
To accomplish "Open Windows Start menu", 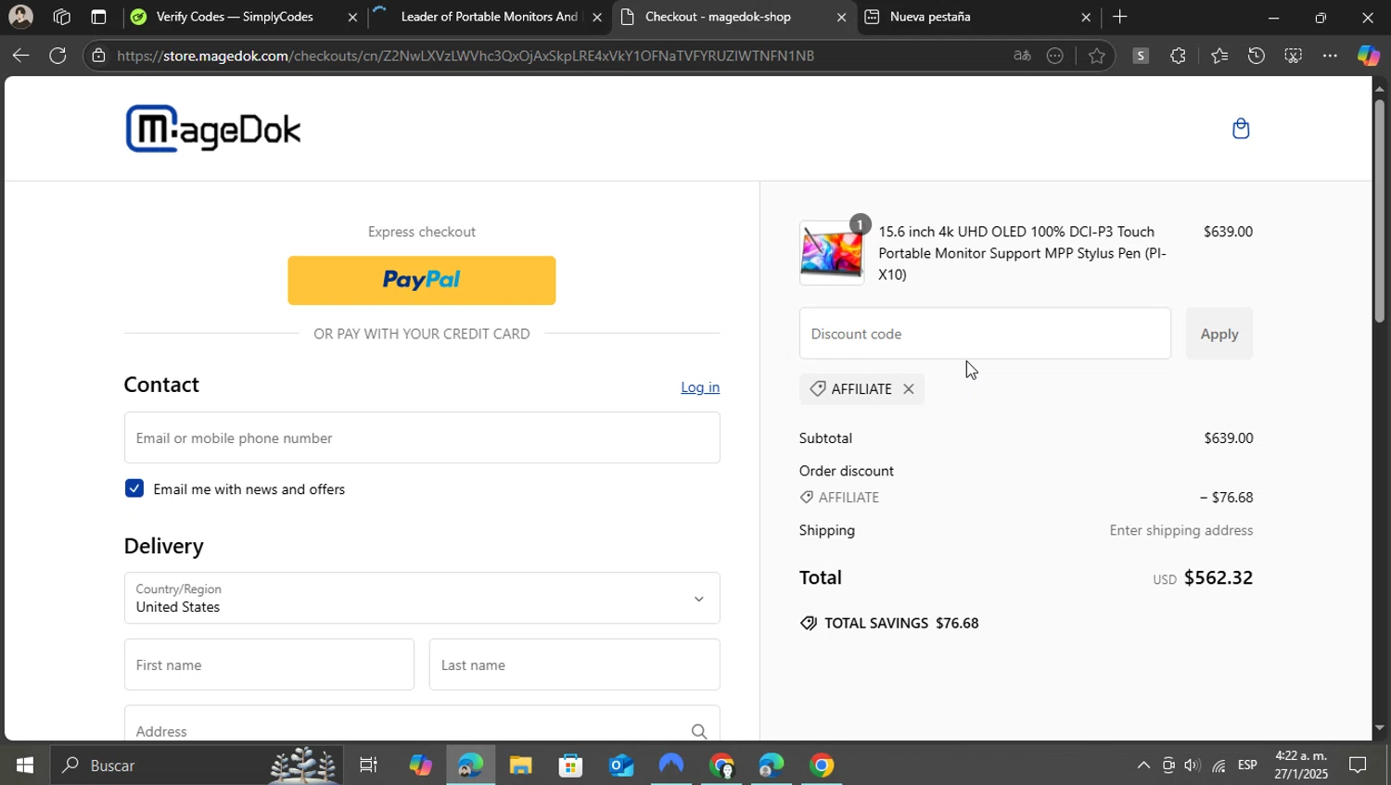I will point(25,766).
